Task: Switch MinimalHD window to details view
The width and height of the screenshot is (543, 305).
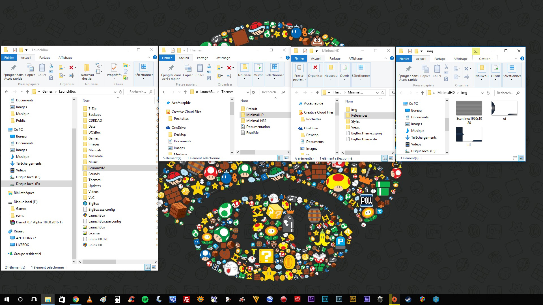Action: 385,158
